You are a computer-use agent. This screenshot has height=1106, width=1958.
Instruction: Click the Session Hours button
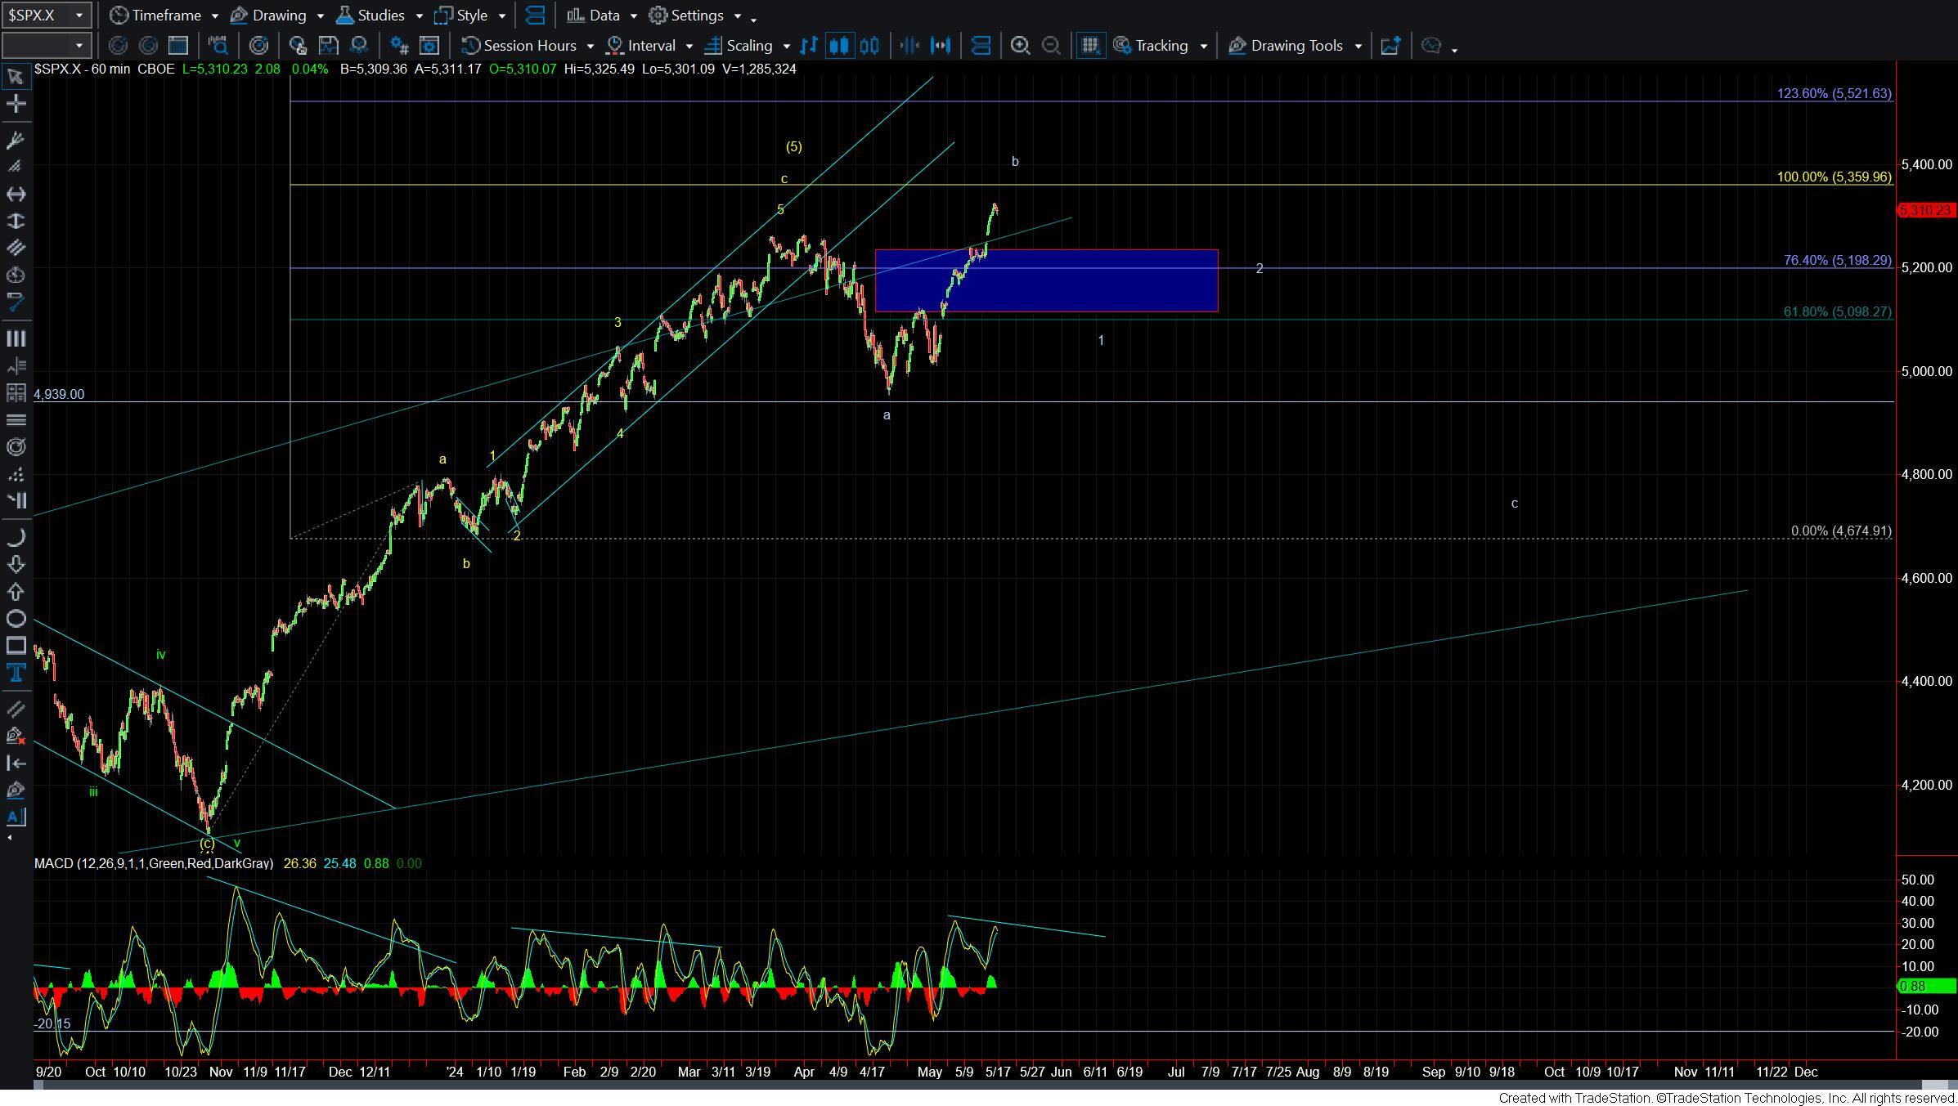point(519,46)
